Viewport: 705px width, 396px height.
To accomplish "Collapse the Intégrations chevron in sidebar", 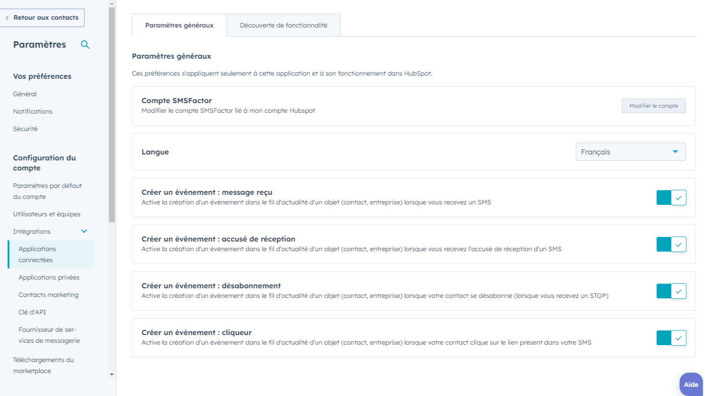I will (x=84, y=231).
